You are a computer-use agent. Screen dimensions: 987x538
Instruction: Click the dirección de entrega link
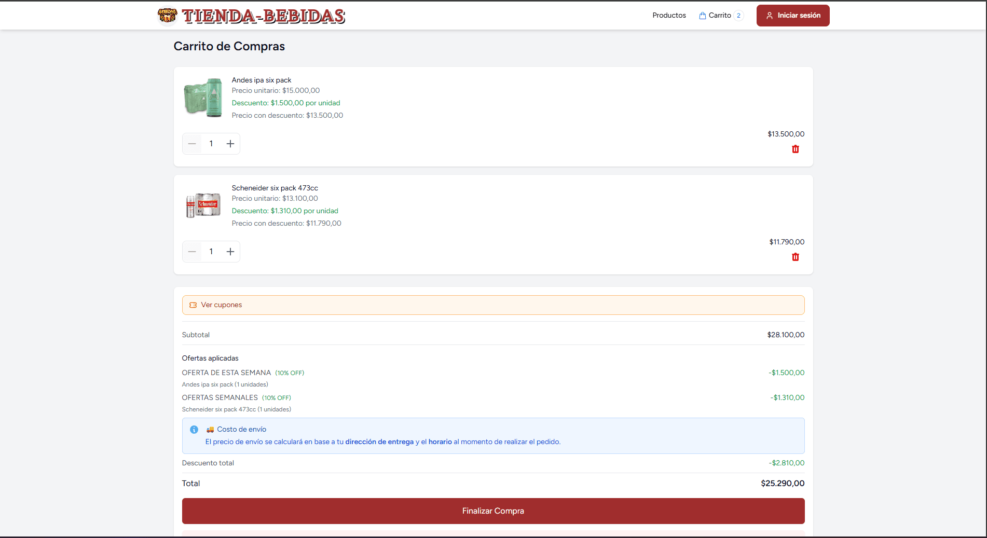379,442
